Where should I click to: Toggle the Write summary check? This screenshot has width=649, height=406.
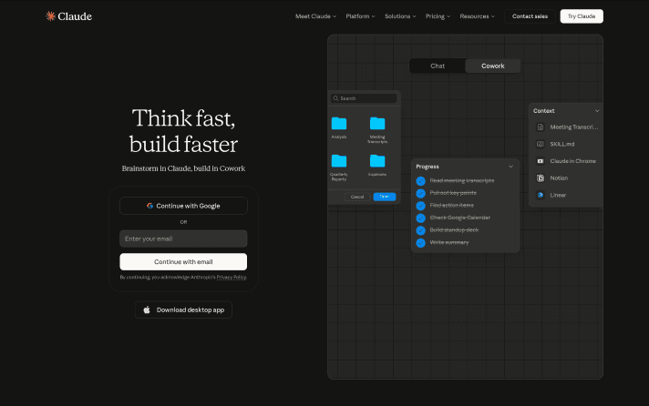[420, 243]
